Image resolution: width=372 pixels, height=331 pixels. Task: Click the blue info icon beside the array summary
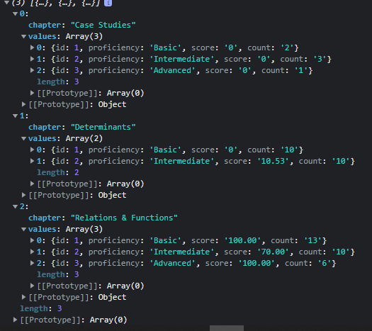(x=108, y=3)
